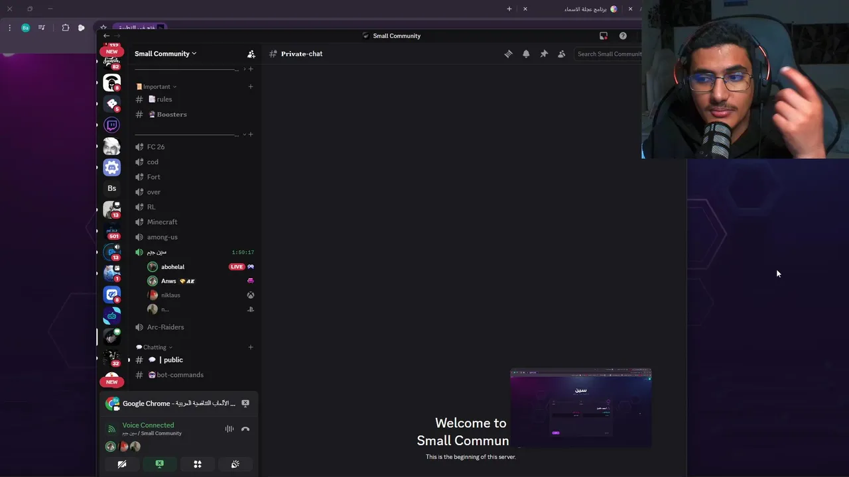Click the Chrome extensions puzzle icon
Image resolution: width=849 pixels, height=477 pixels.
65,28
